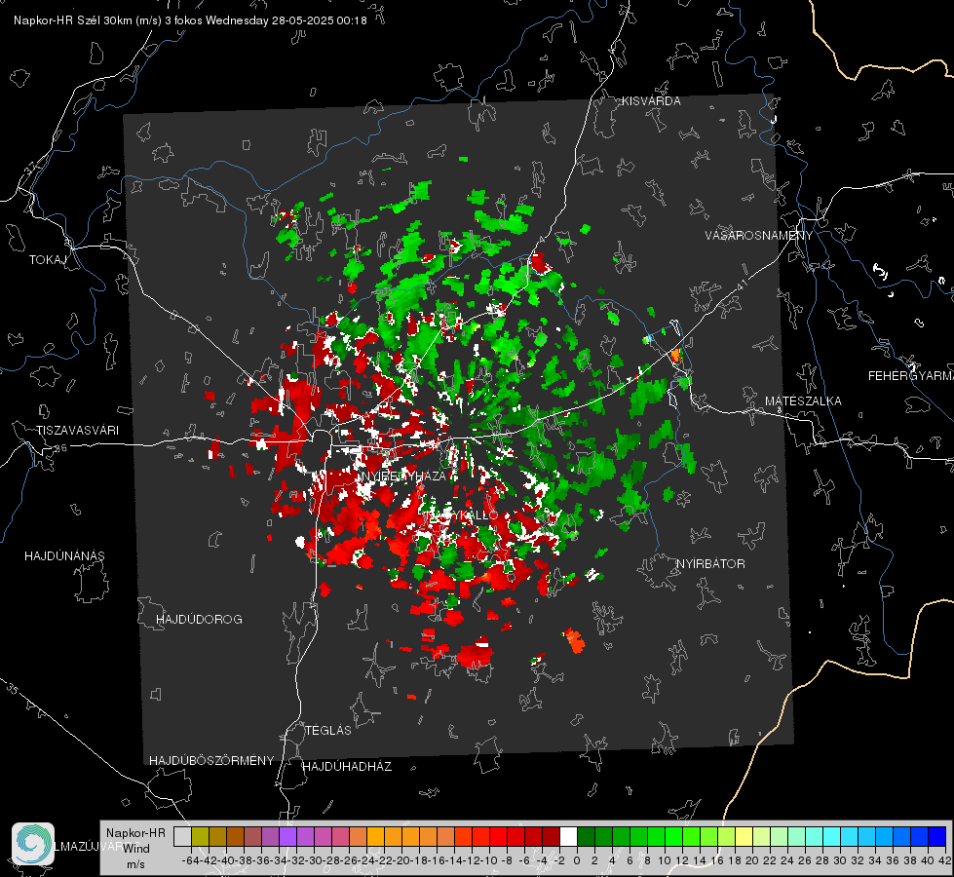Click the FEHÉRGYARMAT label at right edge
The height and width of the screenshot is (877, 954).
coord(910,376)
